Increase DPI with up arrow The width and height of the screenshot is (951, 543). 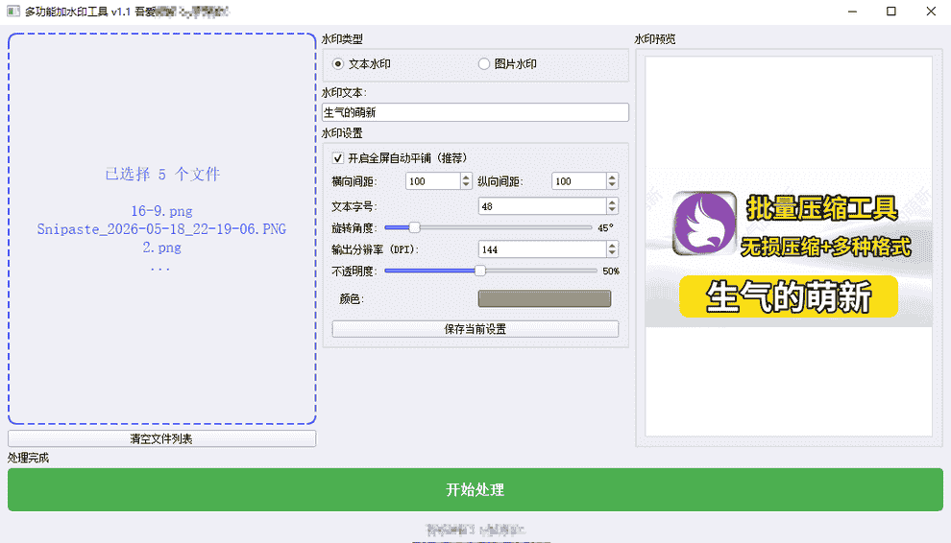[x=612, y=246]
